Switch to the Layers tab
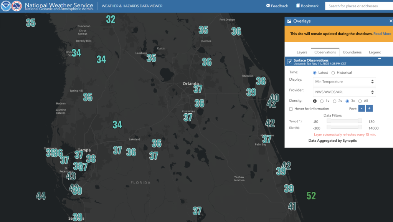Image resolution: width=393 pixels, height=222 pixels. pos(302,52)
